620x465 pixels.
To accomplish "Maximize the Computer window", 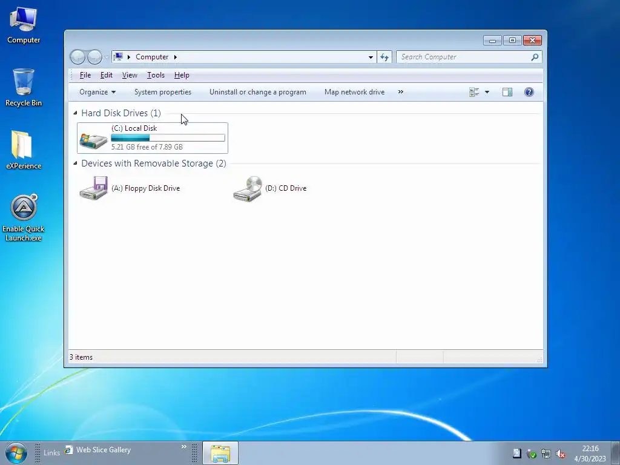I will 512,41.
